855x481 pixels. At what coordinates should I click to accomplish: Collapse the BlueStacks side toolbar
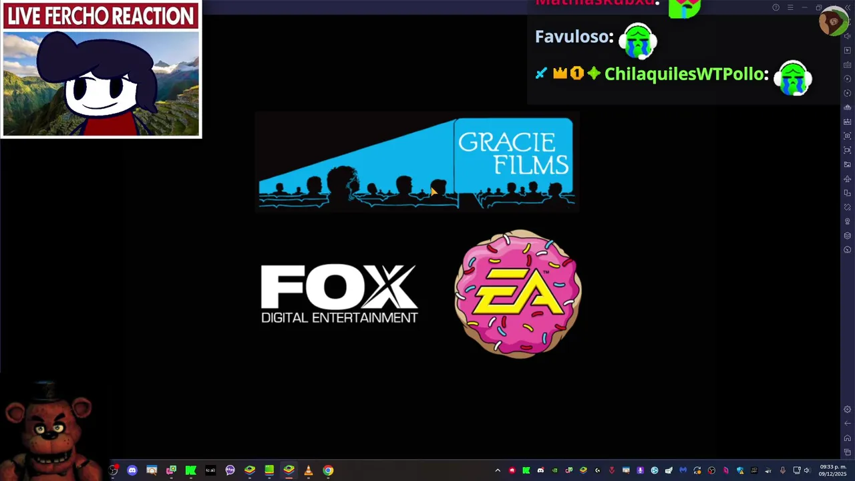click(x=848, y=7)
